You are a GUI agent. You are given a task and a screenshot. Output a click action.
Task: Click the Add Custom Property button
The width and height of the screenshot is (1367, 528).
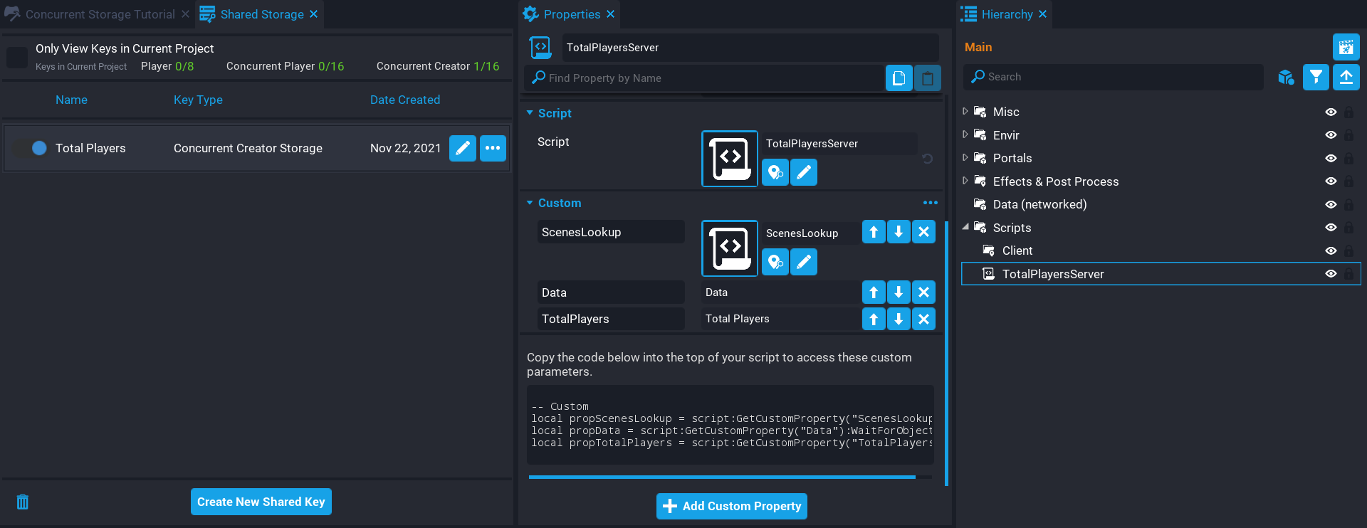[731, 506]
